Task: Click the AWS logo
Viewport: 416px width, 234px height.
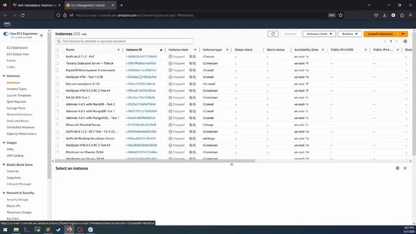Action: click(7, 24)
